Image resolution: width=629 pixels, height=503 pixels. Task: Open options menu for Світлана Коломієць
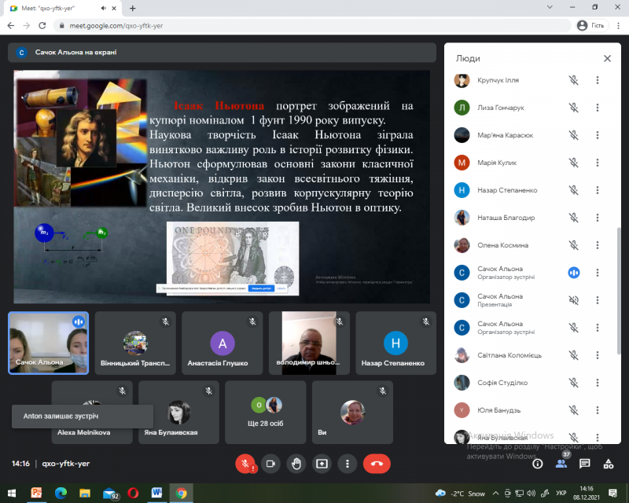pos(598,355)
